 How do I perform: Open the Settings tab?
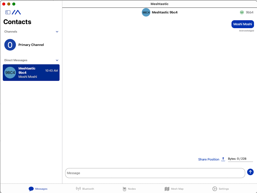point(221,189)
